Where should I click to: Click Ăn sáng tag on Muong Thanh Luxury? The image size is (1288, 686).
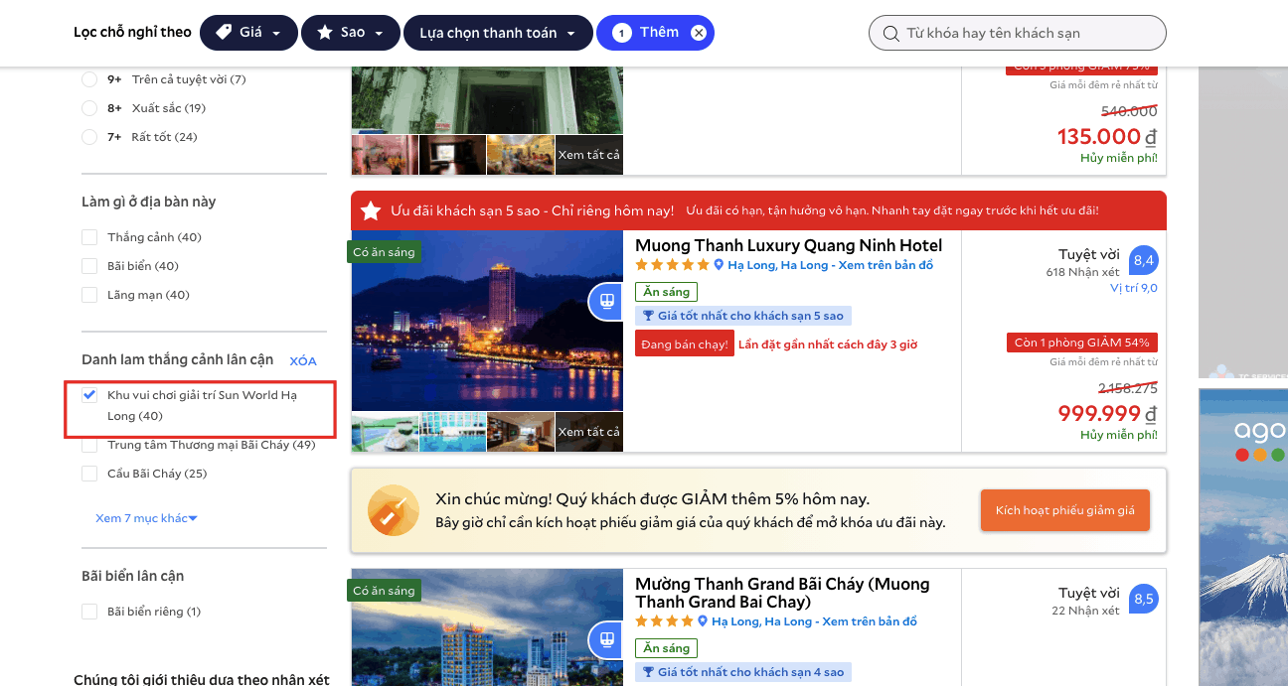click(666, 292)
